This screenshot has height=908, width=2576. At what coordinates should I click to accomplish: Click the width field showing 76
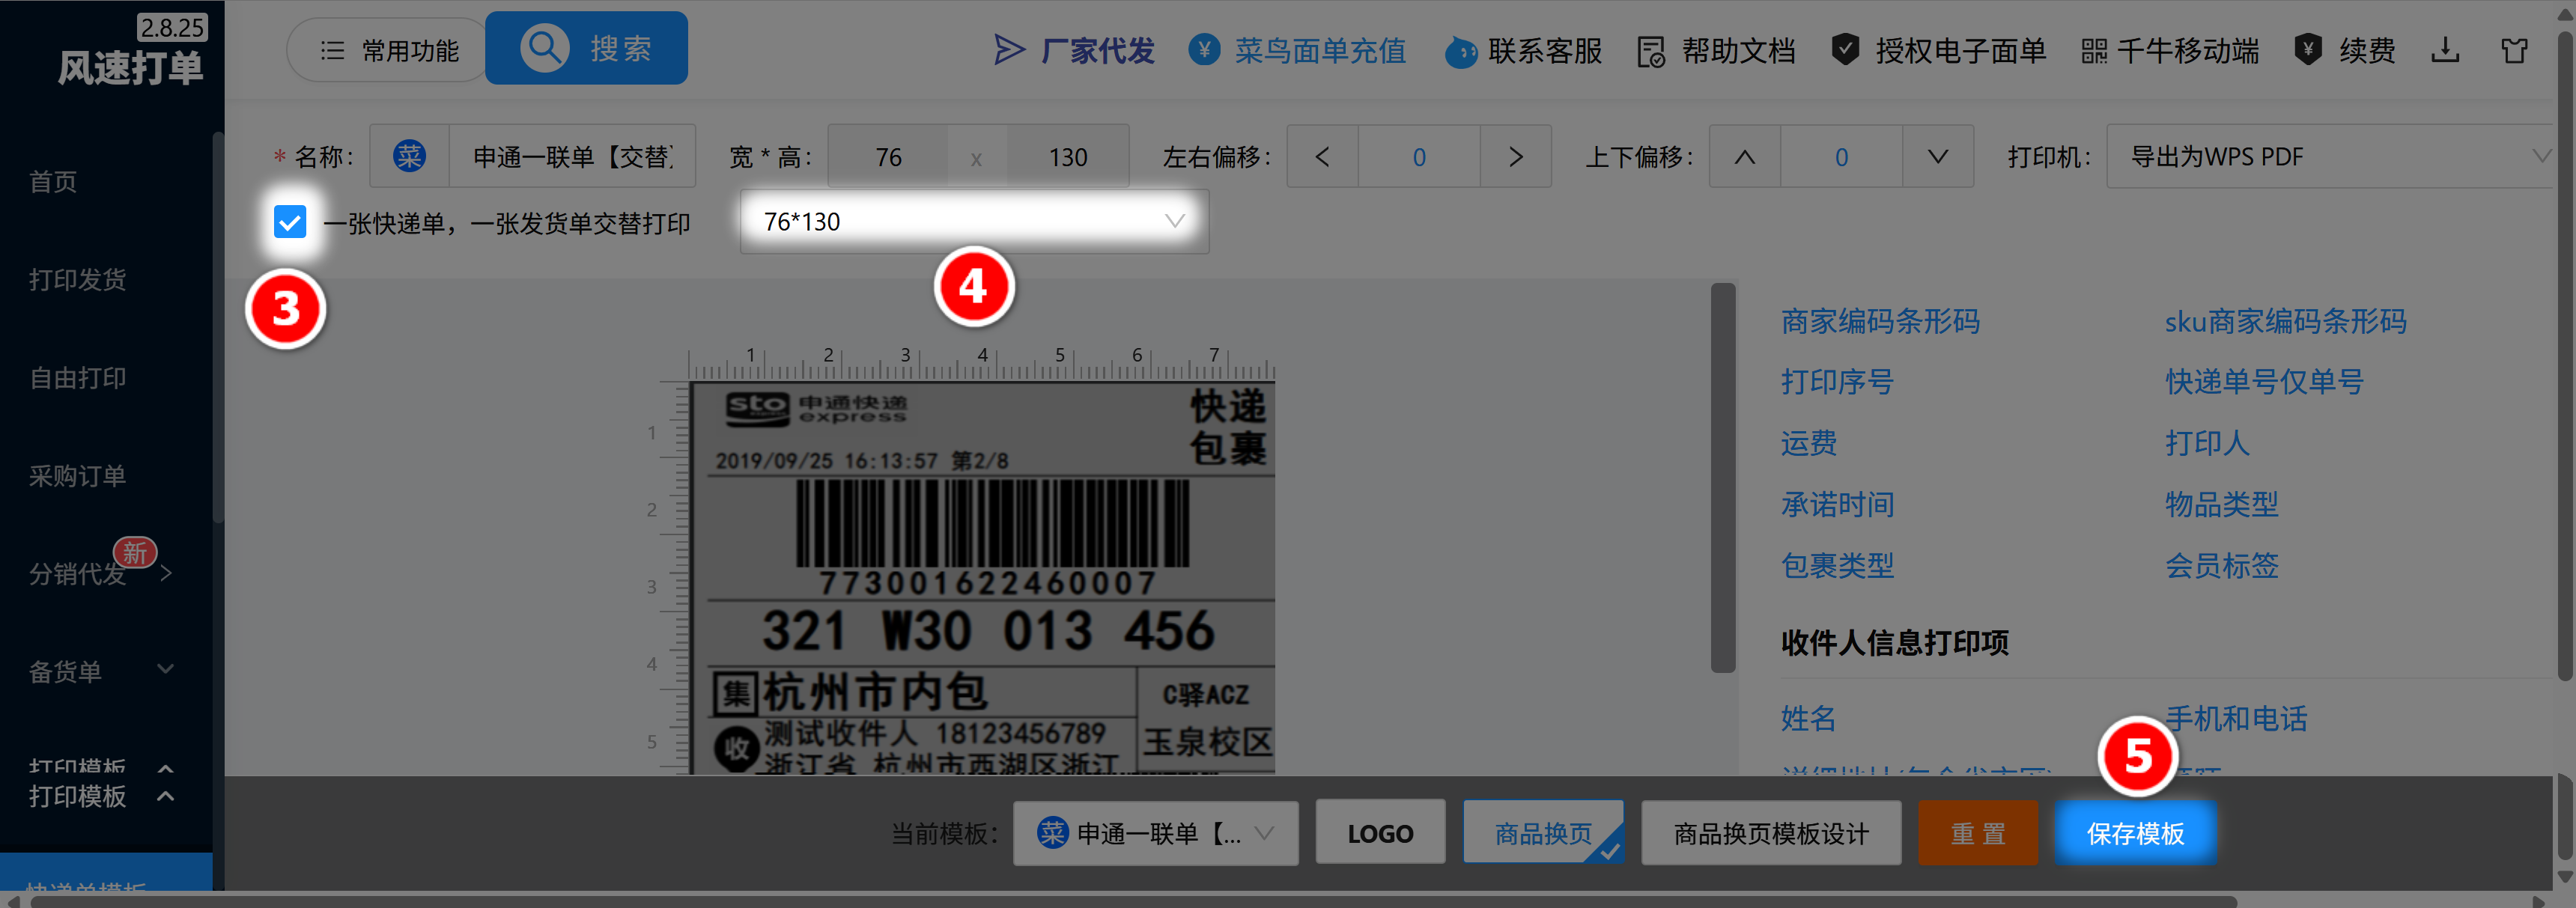888,157
